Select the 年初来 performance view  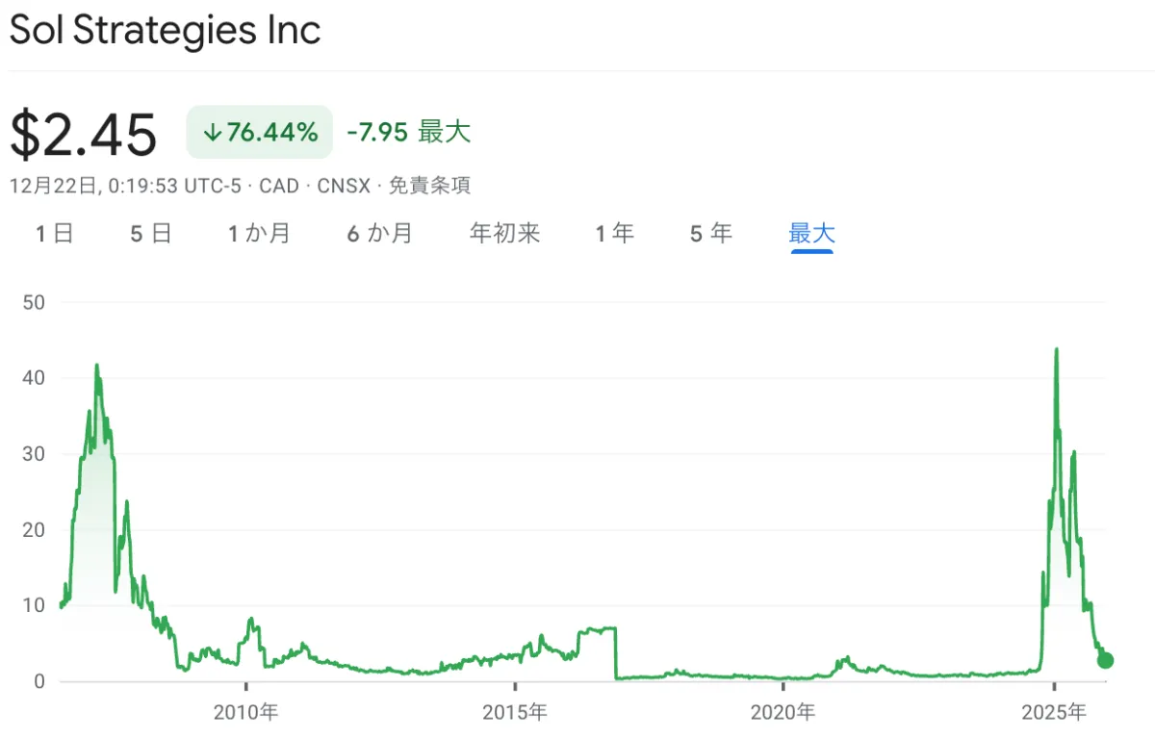[x=504, y=233]
